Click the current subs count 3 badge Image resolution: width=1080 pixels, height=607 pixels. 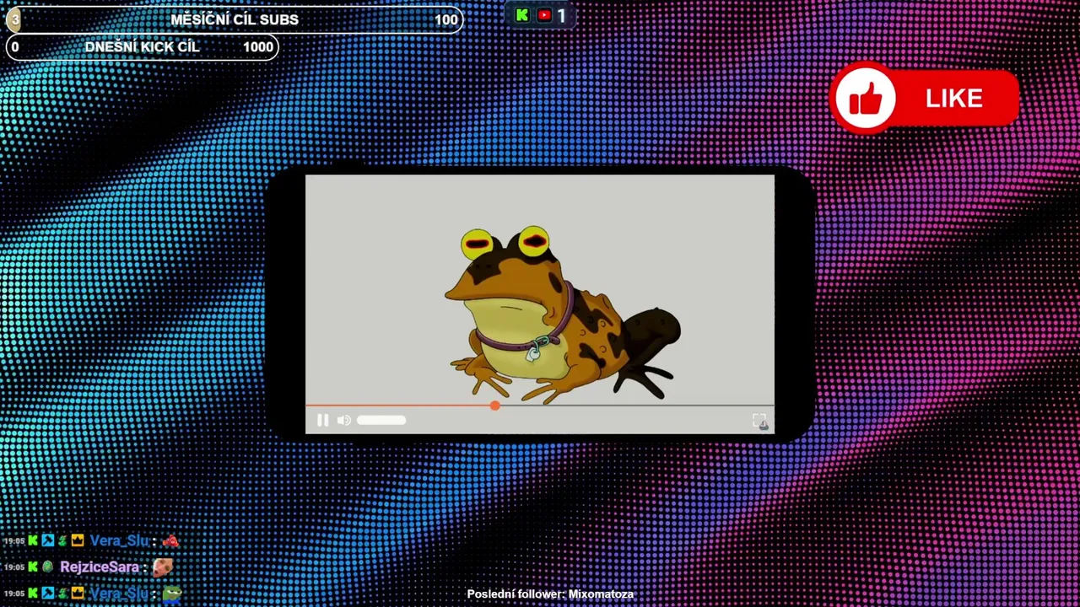13,19
